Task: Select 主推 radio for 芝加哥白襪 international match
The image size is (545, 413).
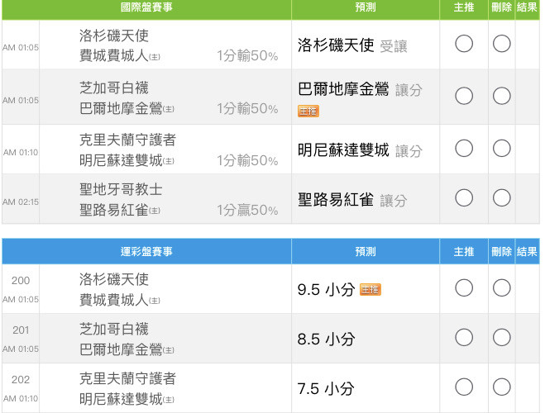Action: click(x=464, y=96)
